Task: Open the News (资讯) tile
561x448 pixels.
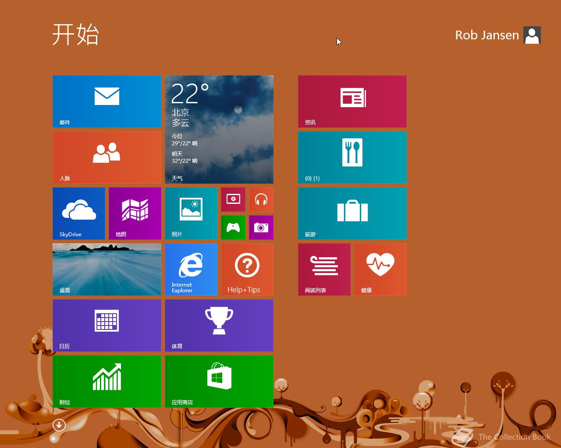Action: [x=352, y=101]
